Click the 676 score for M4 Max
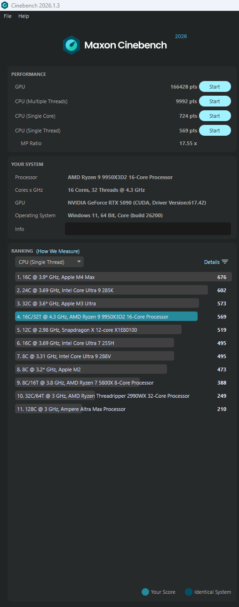 coord(222,277)
